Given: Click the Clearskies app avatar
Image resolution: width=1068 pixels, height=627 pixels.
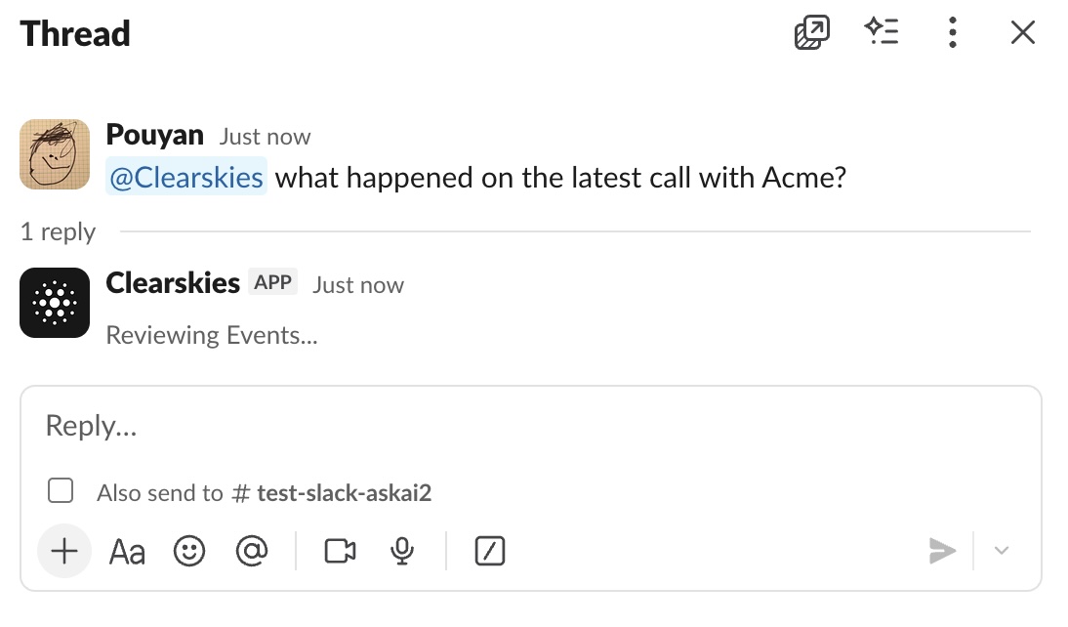Looking at the screenshot, I should (55, 303).
